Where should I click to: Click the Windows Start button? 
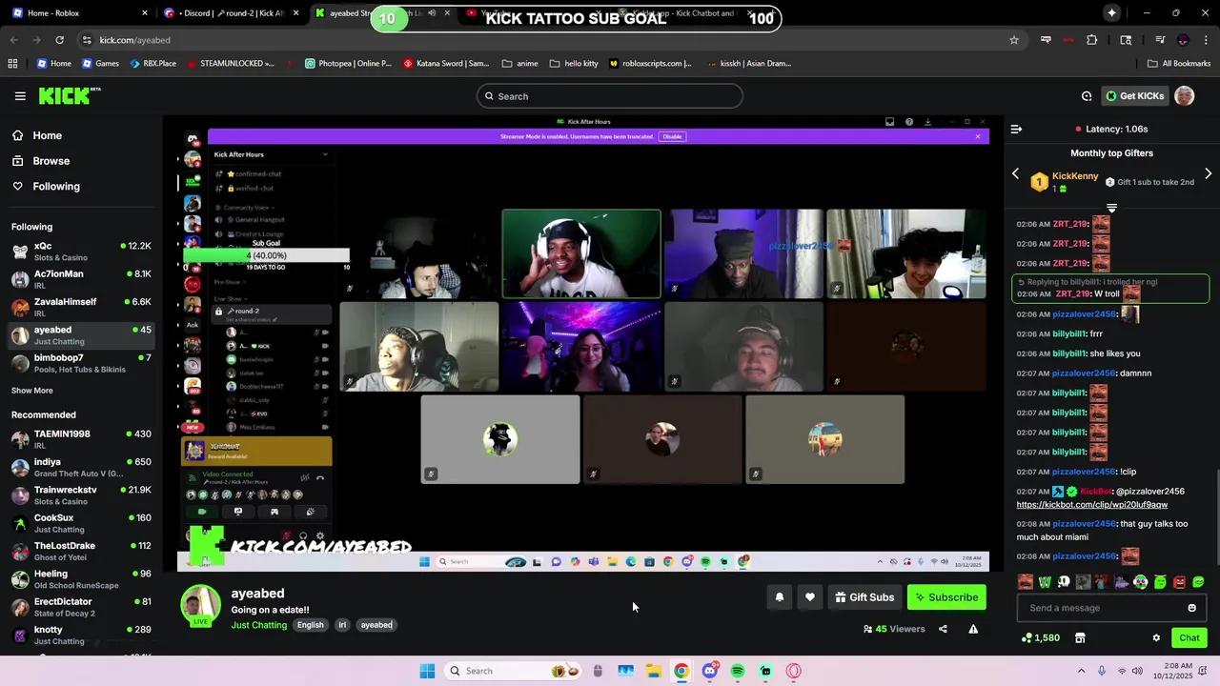(427, 671)
